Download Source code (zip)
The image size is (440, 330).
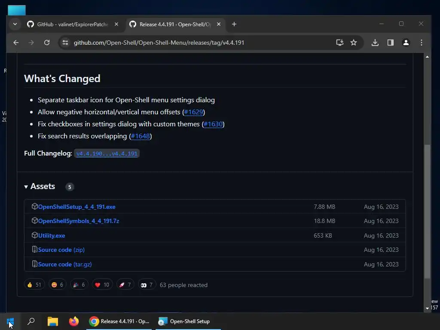click(61, 250)
